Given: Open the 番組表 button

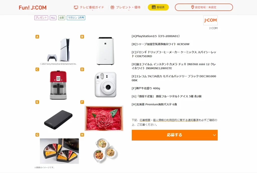Looking at the screenshot, I should click(x=158, y=7).
